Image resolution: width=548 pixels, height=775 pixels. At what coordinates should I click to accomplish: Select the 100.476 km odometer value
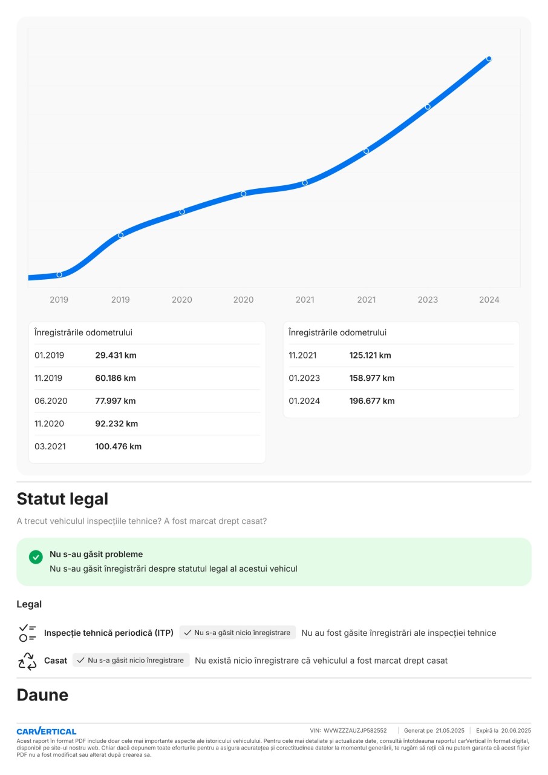tap(118, 447)
